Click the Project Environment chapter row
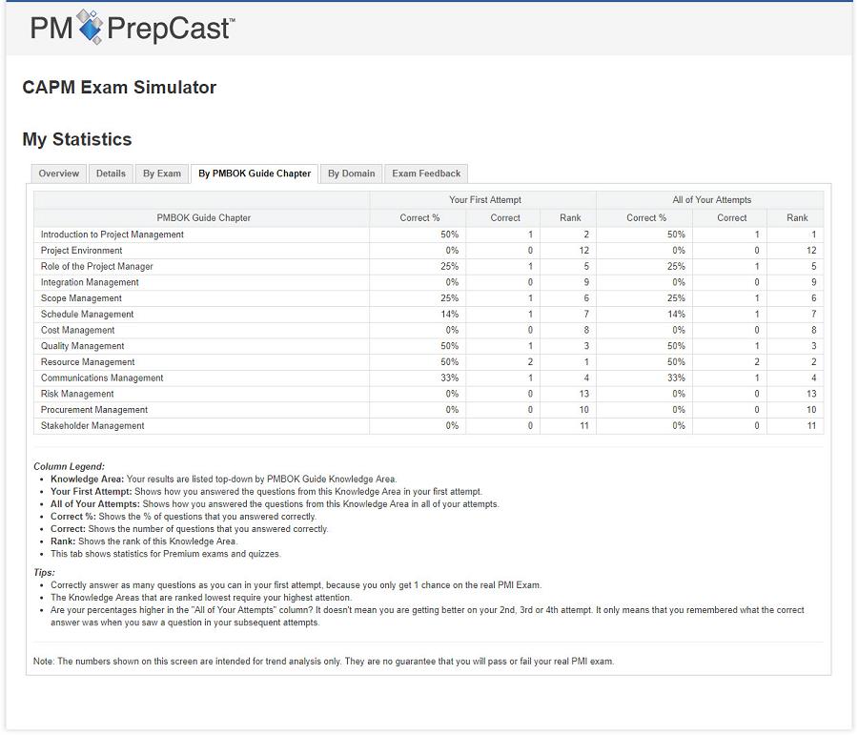Screen dimensions: 858x735 coord(81,251)
